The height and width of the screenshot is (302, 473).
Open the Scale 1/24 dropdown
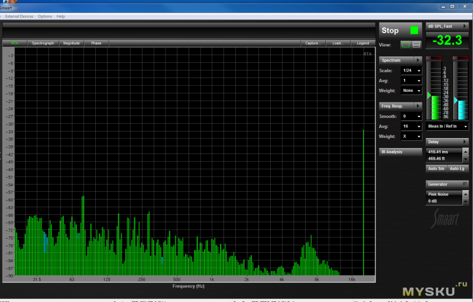[412, 70]
